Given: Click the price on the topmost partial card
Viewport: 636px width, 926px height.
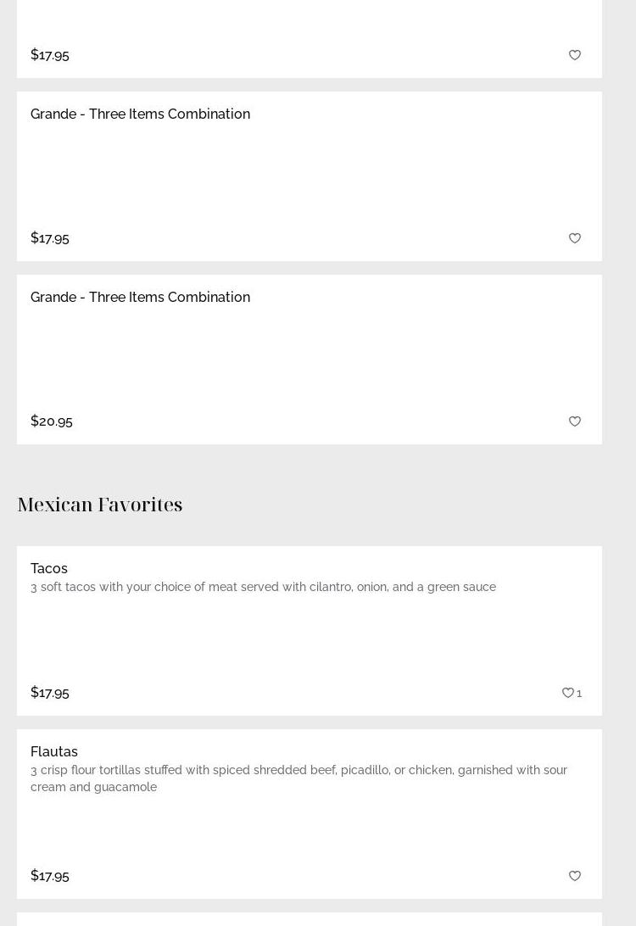Looking at the screenshot, I should click(50, 54).
